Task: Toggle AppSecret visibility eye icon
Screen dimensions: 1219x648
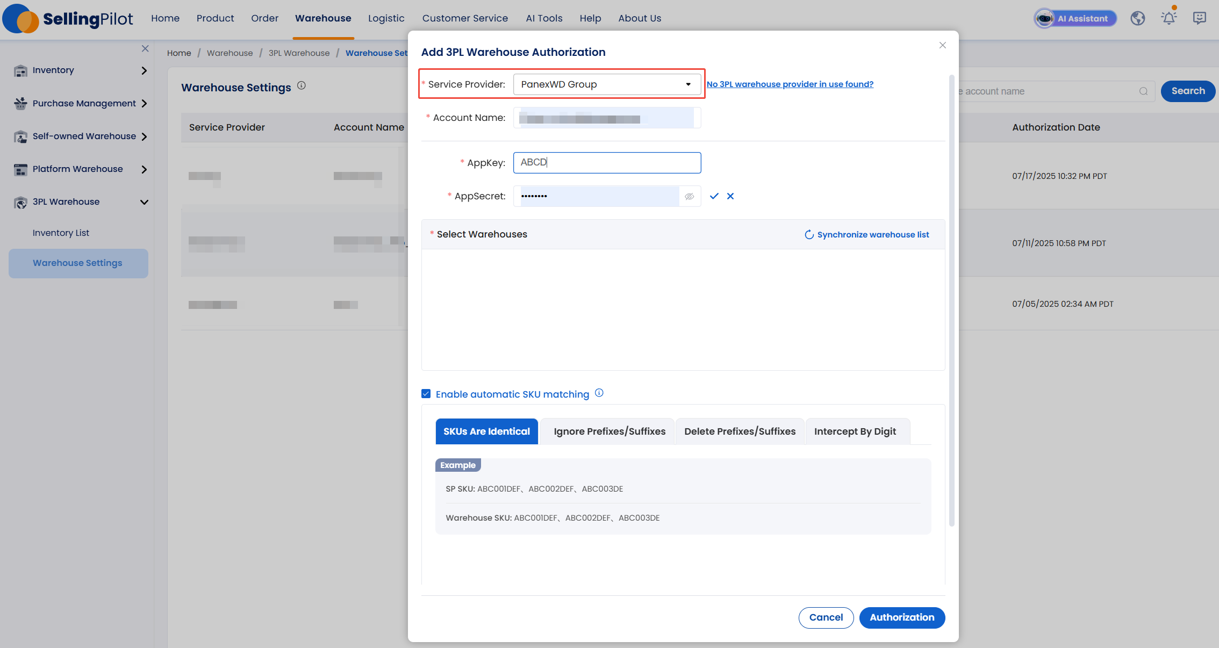Action: point(690,197)
